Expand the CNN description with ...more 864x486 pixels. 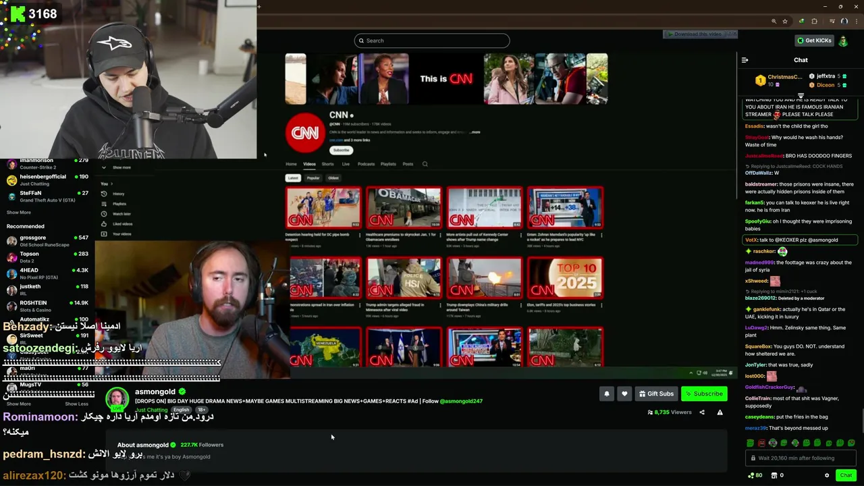(475, 132)
